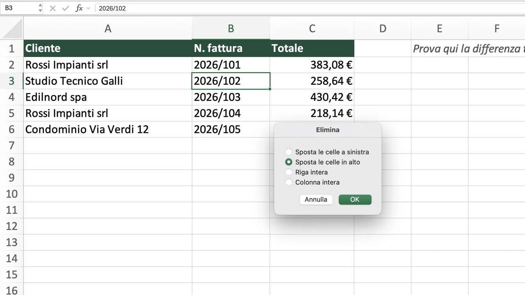Viewport: 525px width, 295px height.
Task: Select all cells via corner triangle
Action: click(12, 28)
